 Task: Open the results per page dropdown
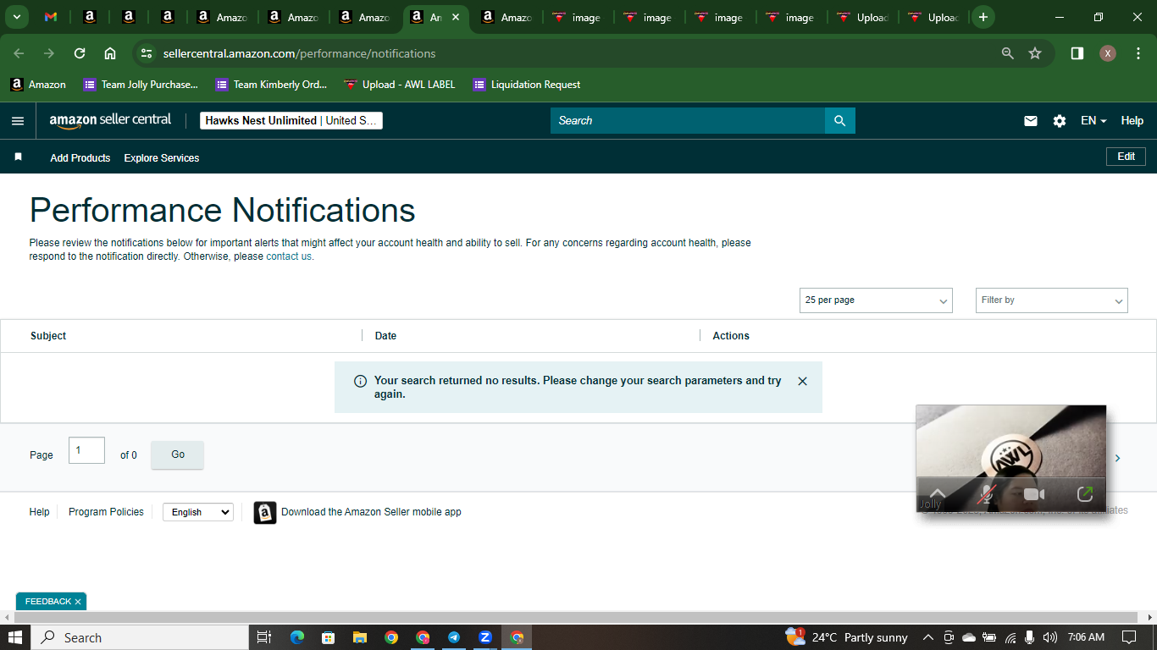point(876,300)
